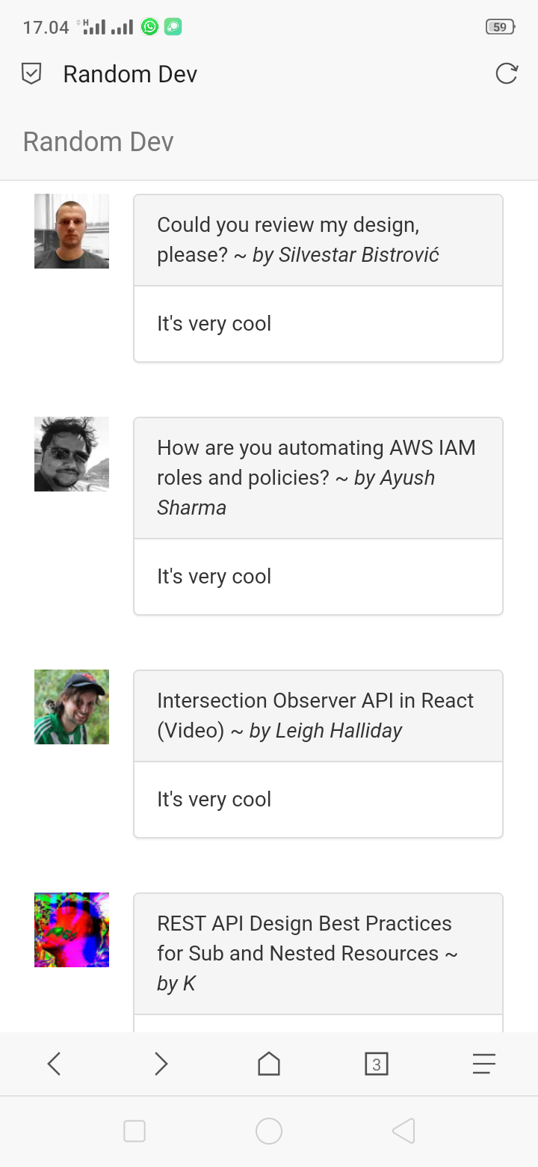The width and height of the screenshot is (538, 1167).
Task: Tap Leigh Halliday's avatar photo
Action: tap(72, 707)
